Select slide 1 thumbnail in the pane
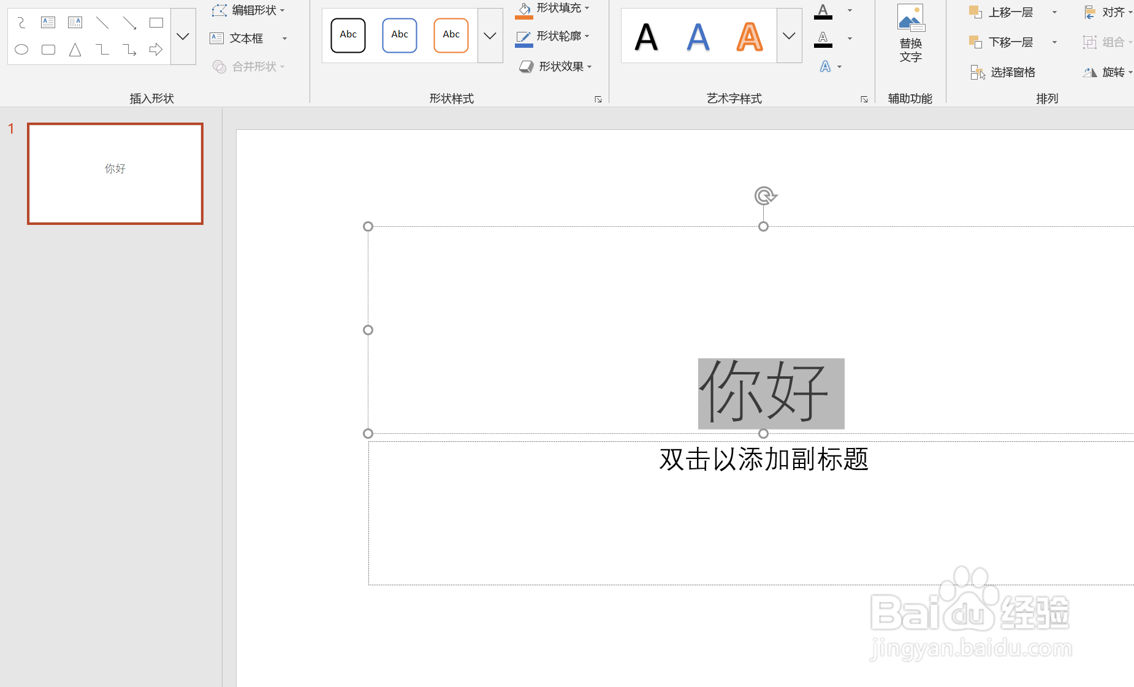The image size is (1134, 687). 115,173
